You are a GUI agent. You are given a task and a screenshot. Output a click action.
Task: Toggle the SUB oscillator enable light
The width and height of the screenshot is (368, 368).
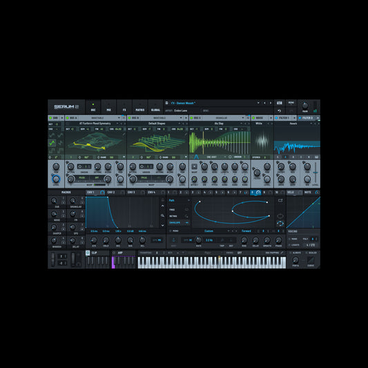click(x=50, y=118)
